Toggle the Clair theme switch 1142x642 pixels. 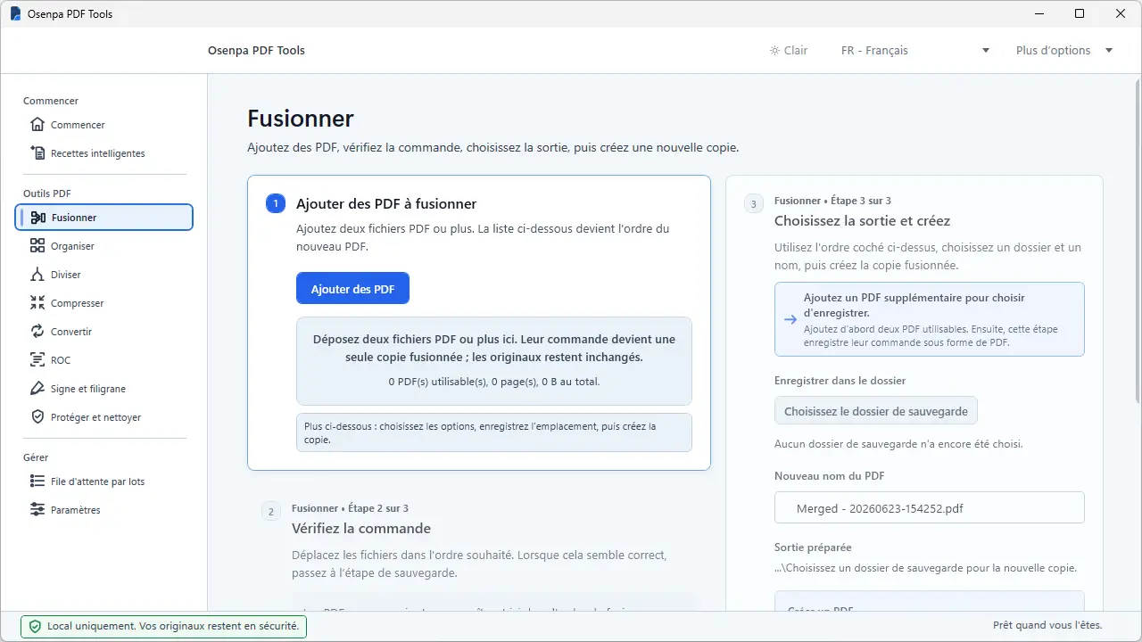tap(789, 51)
